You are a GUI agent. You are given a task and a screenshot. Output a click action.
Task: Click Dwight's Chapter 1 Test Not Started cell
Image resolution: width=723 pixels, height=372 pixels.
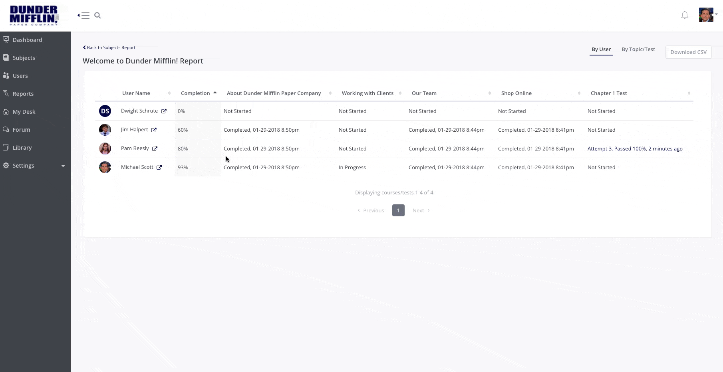[601, 111]
